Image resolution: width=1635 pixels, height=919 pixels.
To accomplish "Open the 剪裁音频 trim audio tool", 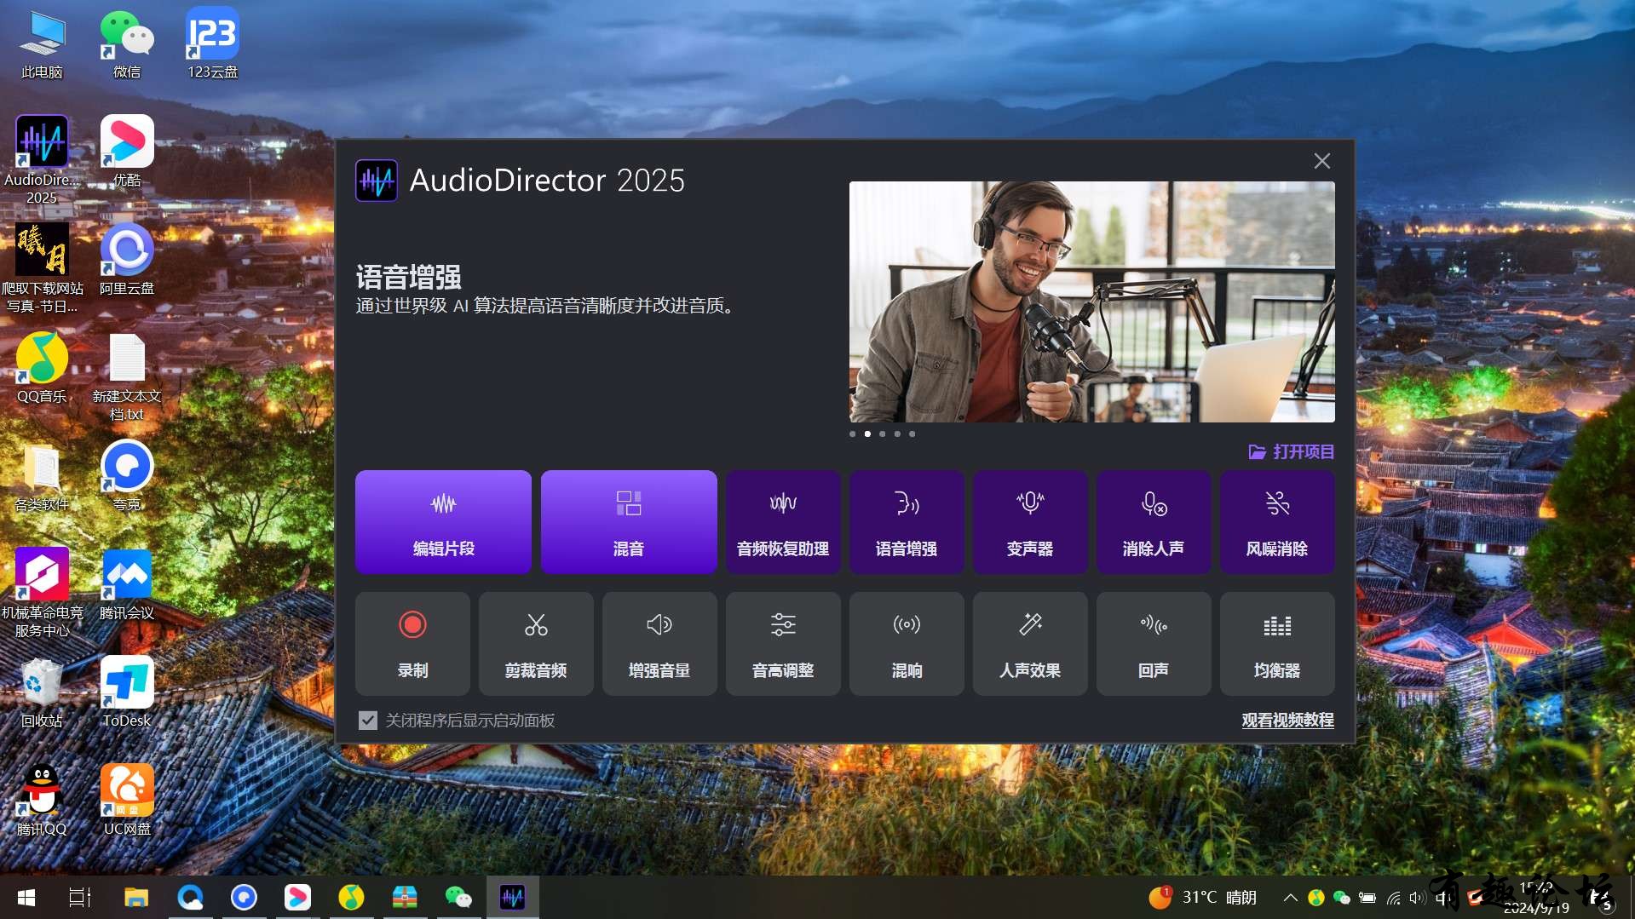I will [536, 644].
